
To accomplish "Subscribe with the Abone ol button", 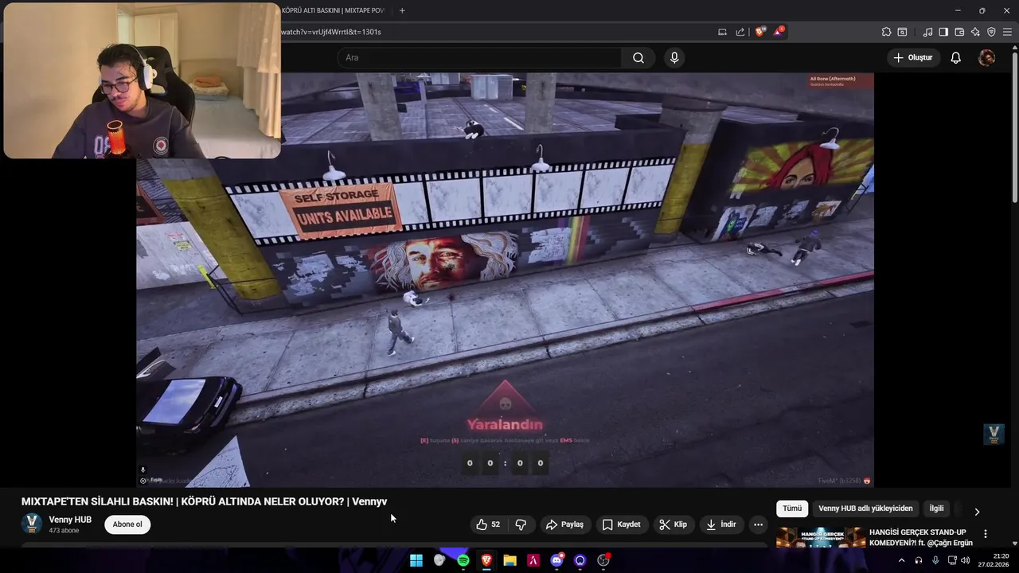I will tap(127, 524).
